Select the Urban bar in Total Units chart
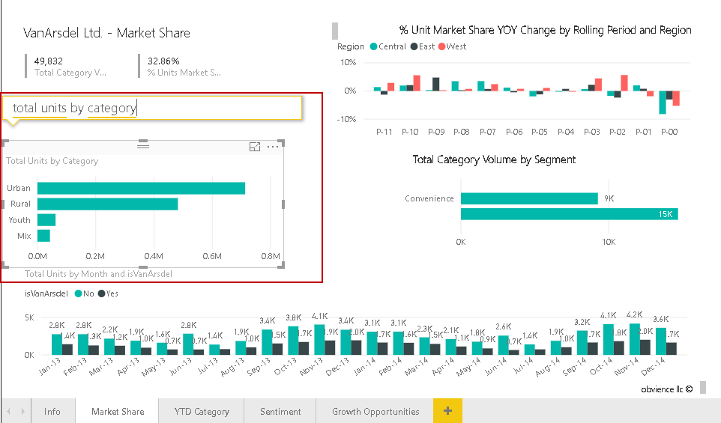The width and height of the screenshot is (721, 423). click(x=142, y=188)
